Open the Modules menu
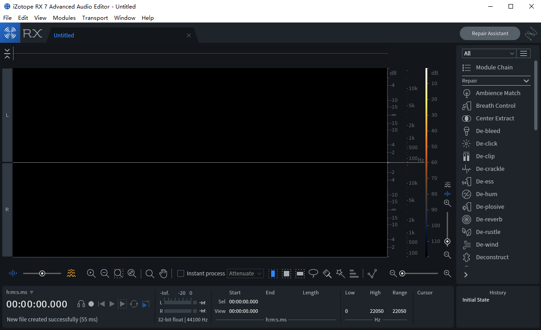 pyautogui.click(x=64, y=18)
